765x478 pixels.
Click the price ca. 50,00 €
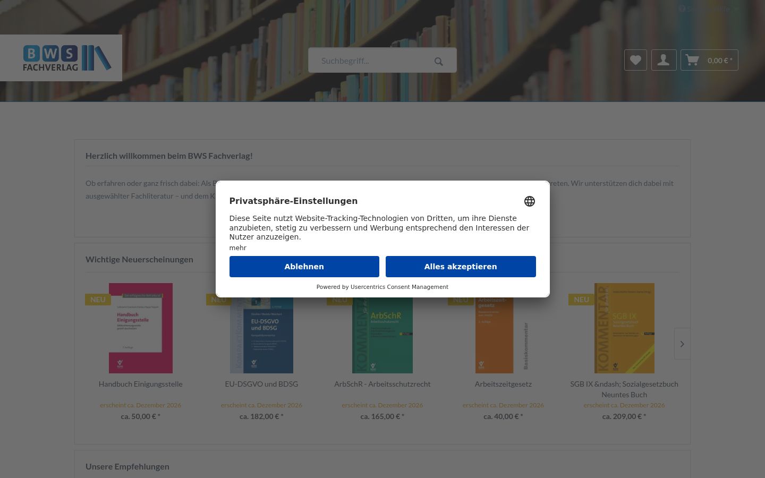point(141,416)
